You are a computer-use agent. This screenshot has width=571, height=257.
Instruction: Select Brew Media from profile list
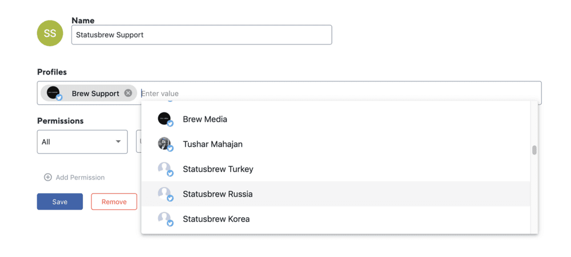point(204,119)
